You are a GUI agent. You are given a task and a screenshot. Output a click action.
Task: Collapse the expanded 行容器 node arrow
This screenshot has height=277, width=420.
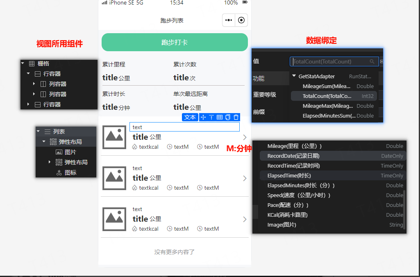tap(28, 73)
